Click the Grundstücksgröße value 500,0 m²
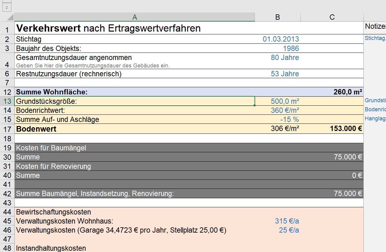Image resolution: width=386 pixels, height=252 pixels. point(285,101)
